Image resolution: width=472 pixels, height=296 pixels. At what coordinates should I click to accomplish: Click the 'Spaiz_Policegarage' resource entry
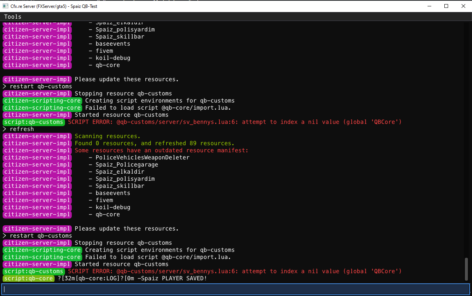(127, 164)
